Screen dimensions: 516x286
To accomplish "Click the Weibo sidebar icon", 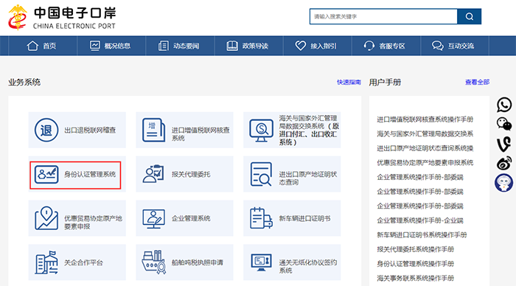I will 503,163.
